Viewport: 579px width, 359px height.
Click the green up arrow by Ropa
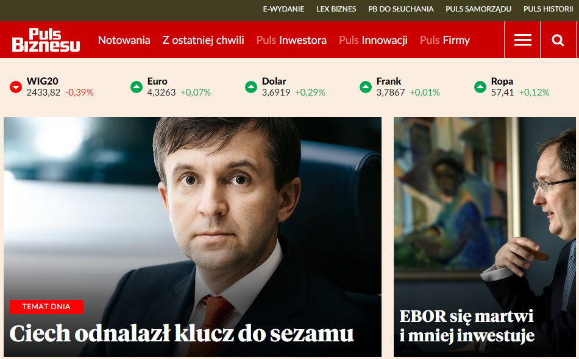(480, 87)
